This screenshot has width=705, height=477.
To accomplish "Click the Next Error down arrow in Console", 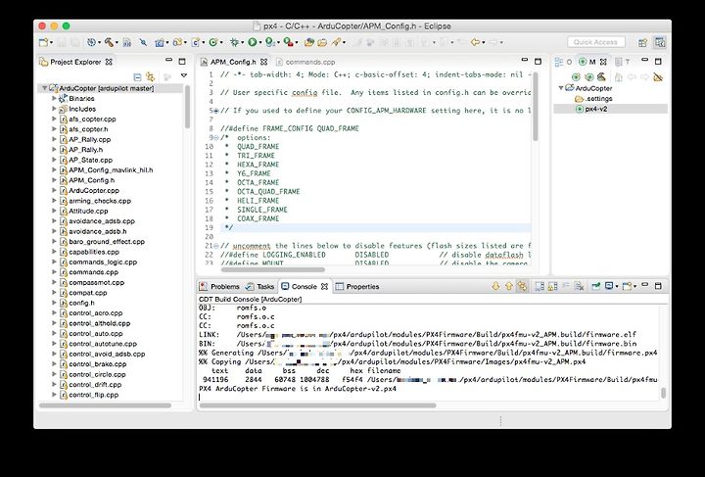I will (495, 286).
